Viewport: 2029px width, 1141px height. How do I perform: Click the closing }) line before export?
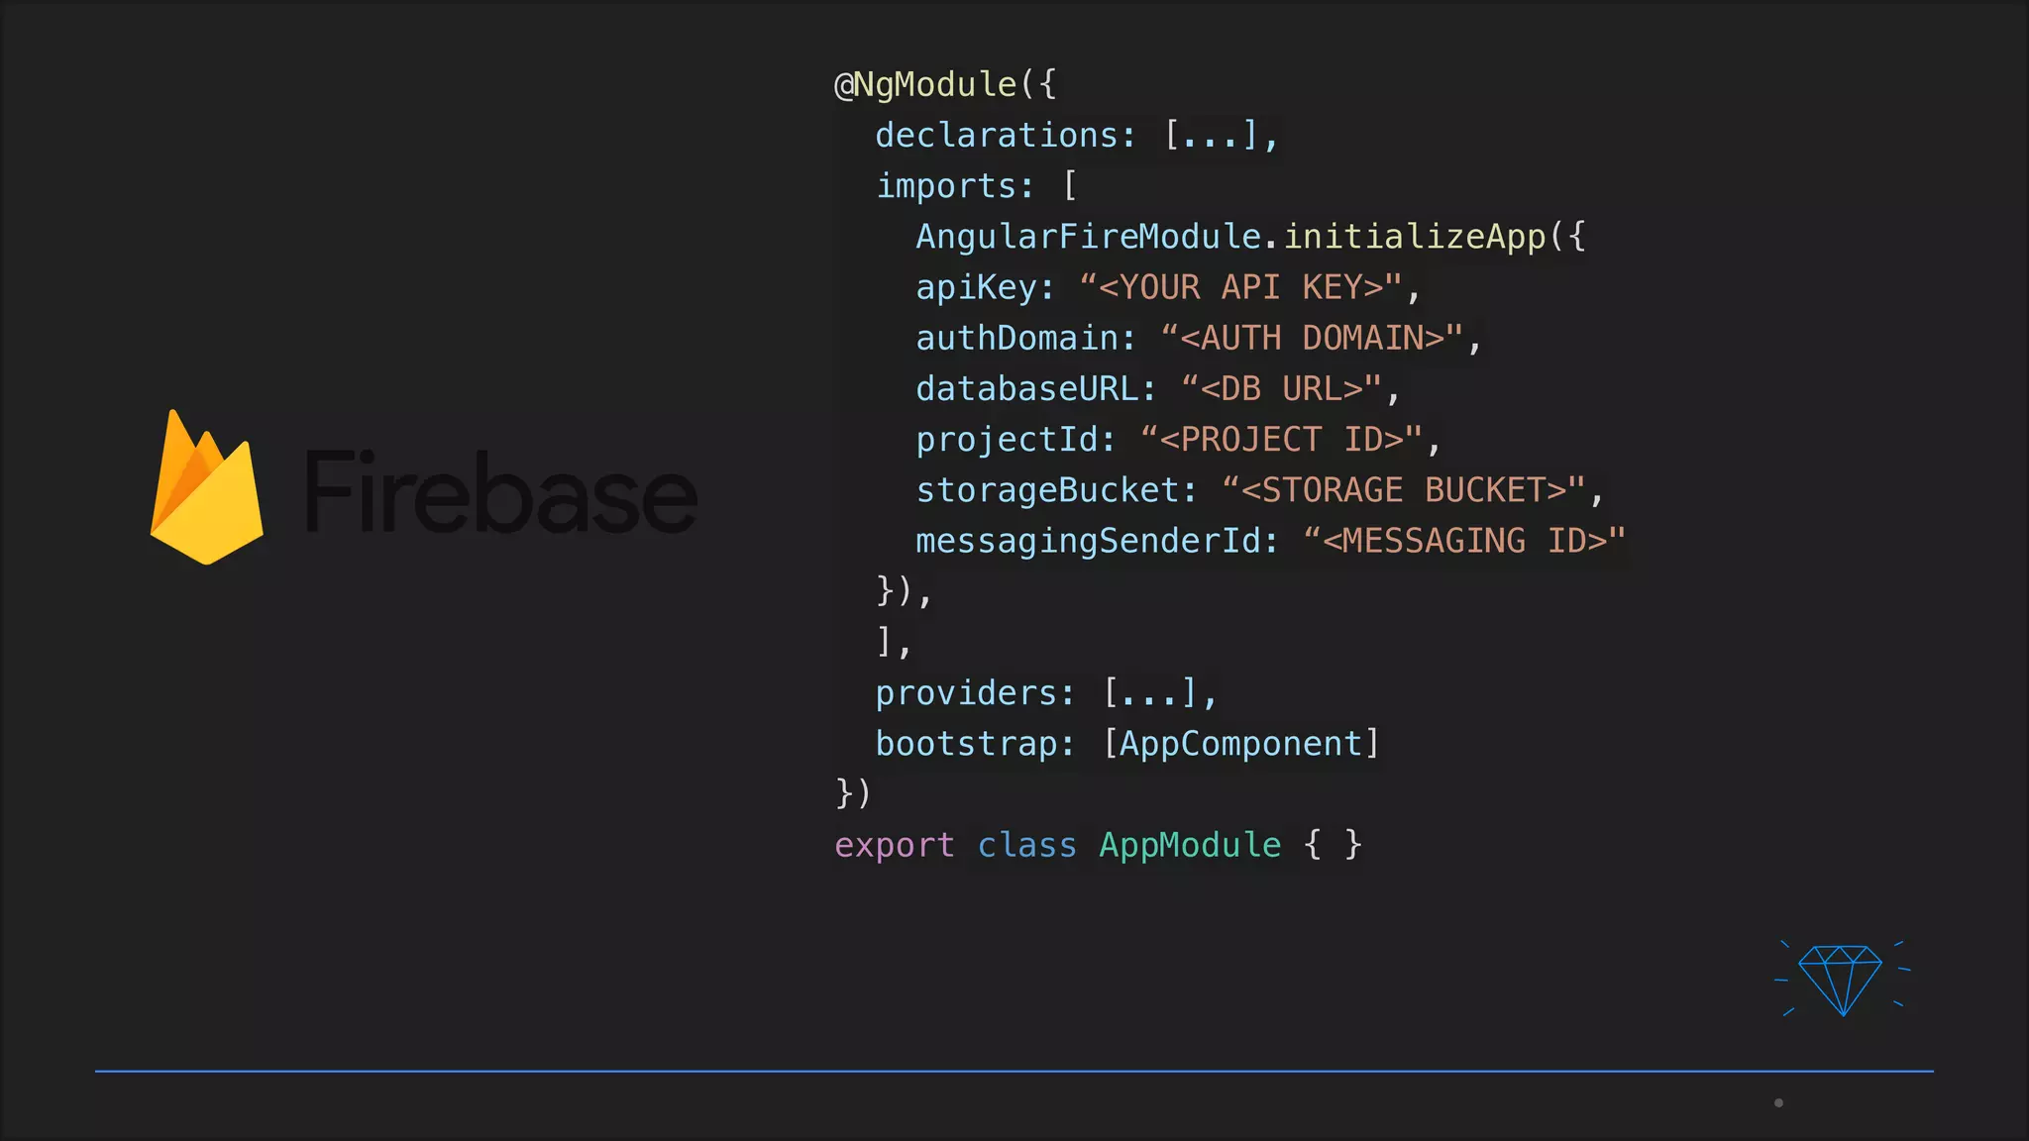pyautogui.click(x=853, y=794)
